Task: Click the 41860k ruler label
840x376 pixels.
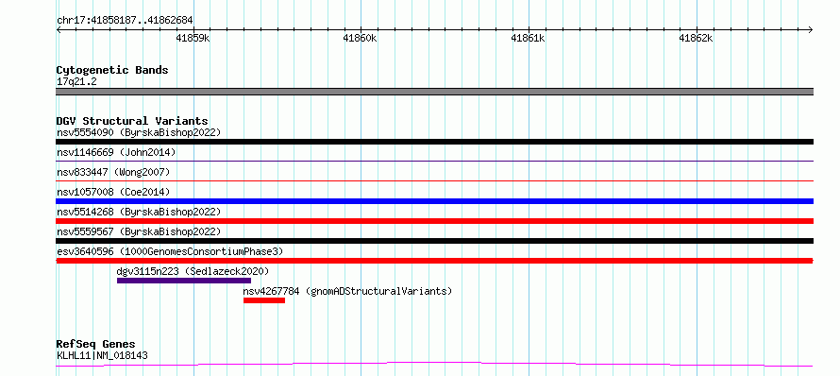Action: click(361, 38)
